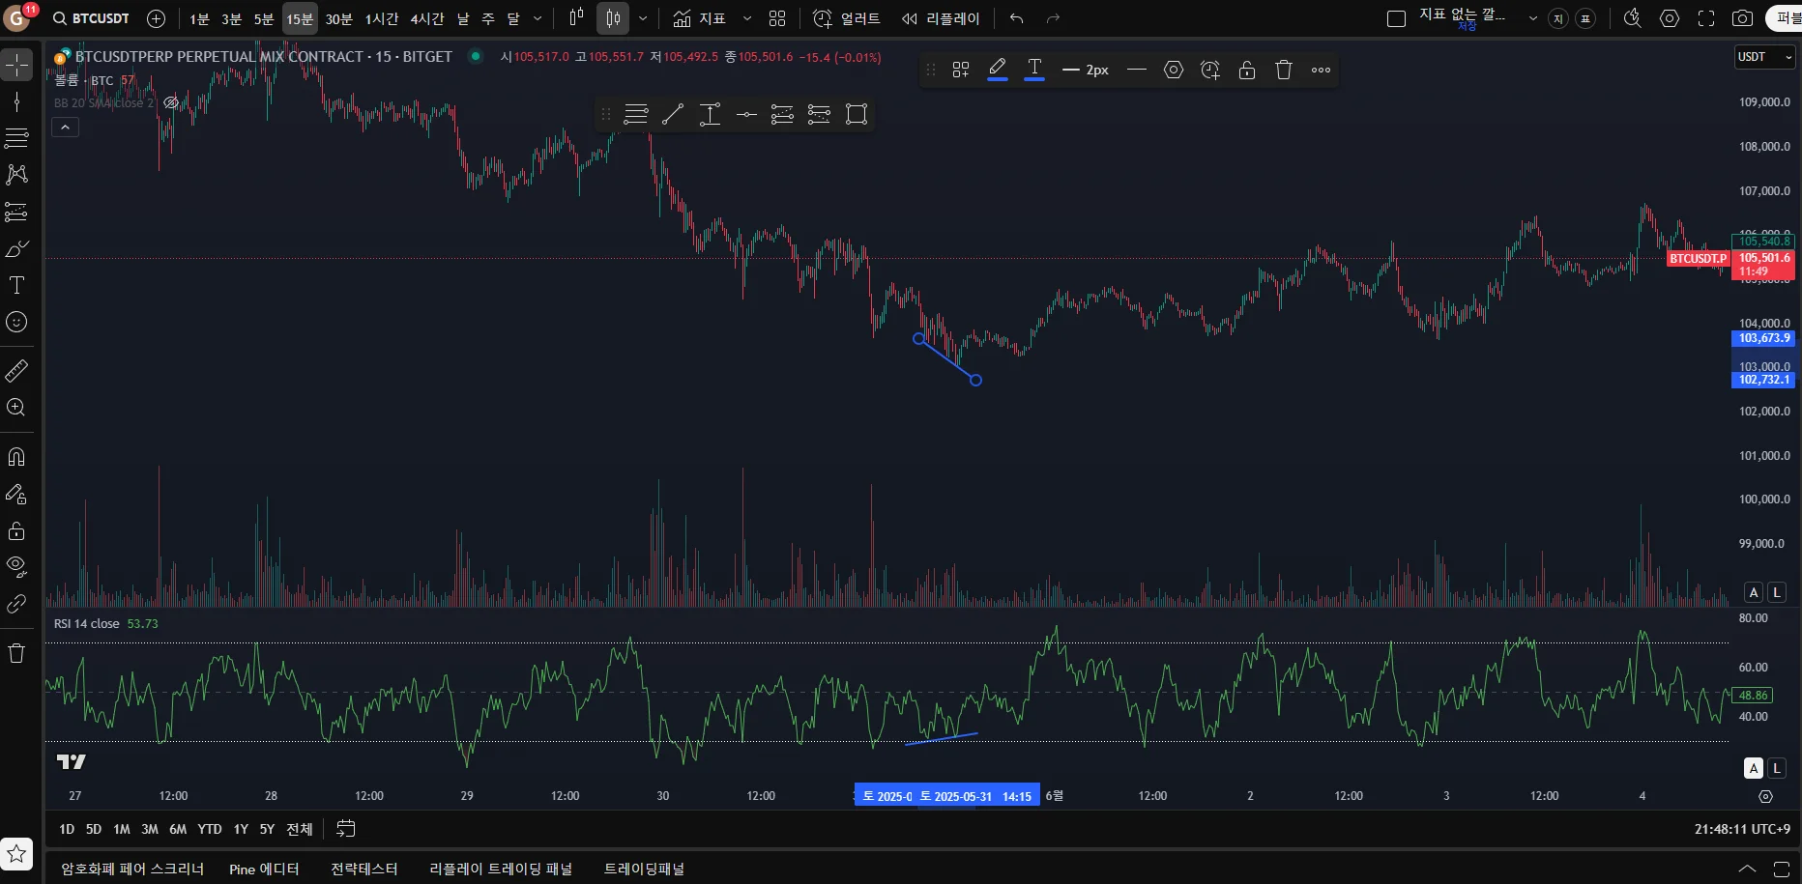Select the crosshair cursor tool

coord(16,65)
